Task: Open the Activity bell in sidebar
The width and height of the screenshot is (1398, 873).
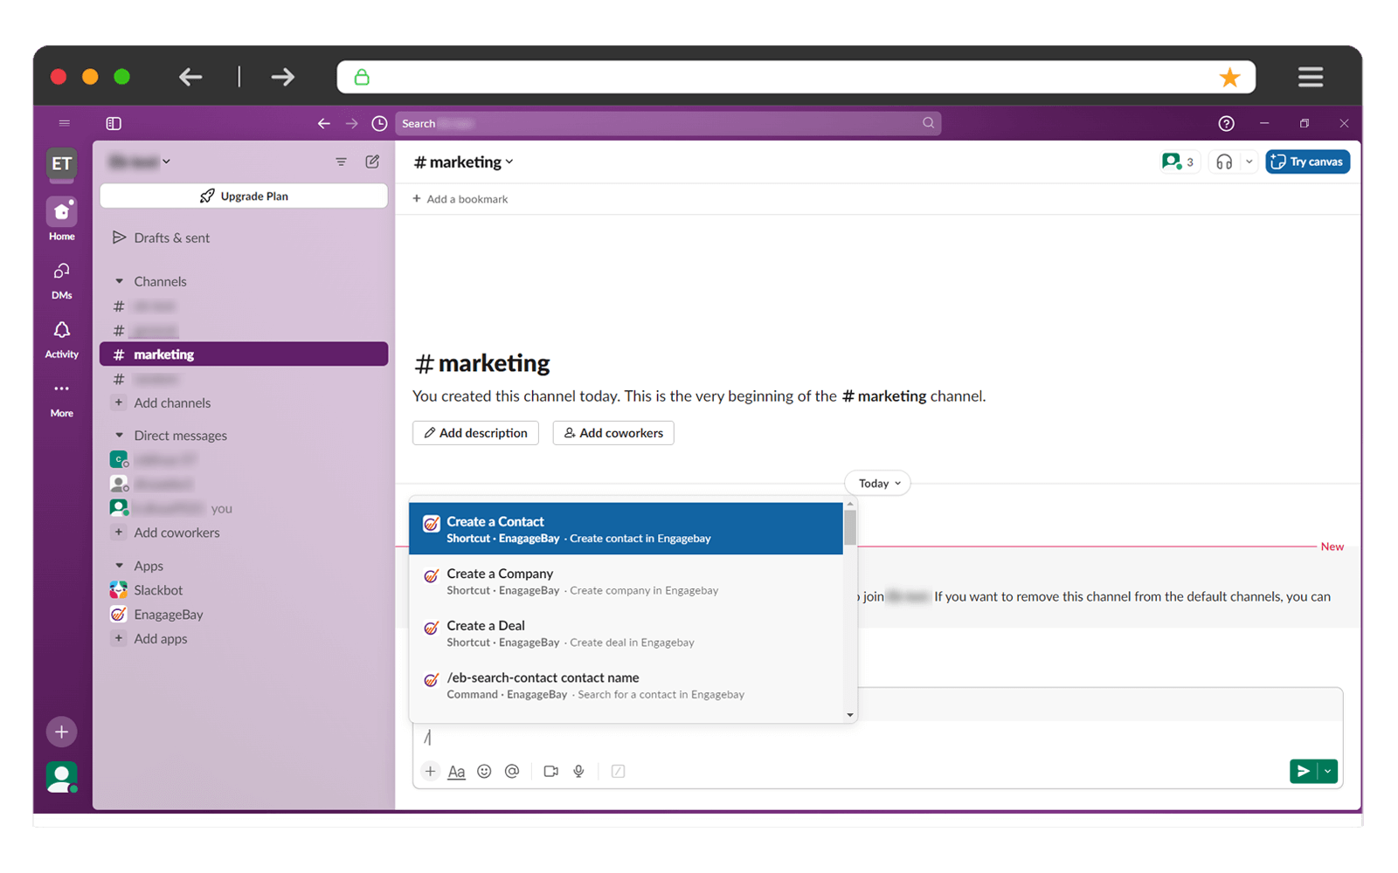Action: coord(61,339)
